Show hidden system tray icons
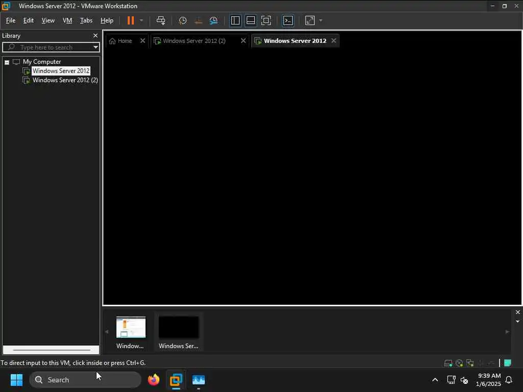523x392 pixels. click(435, 380)
